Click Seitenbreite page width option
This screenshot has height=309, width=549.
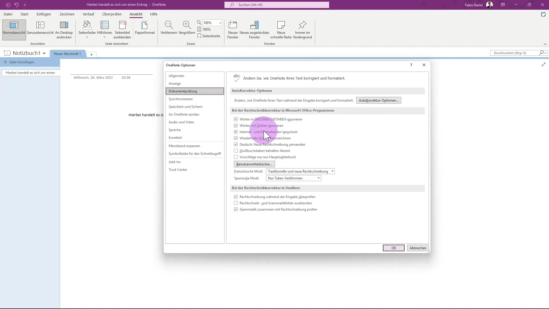(209, 36)
